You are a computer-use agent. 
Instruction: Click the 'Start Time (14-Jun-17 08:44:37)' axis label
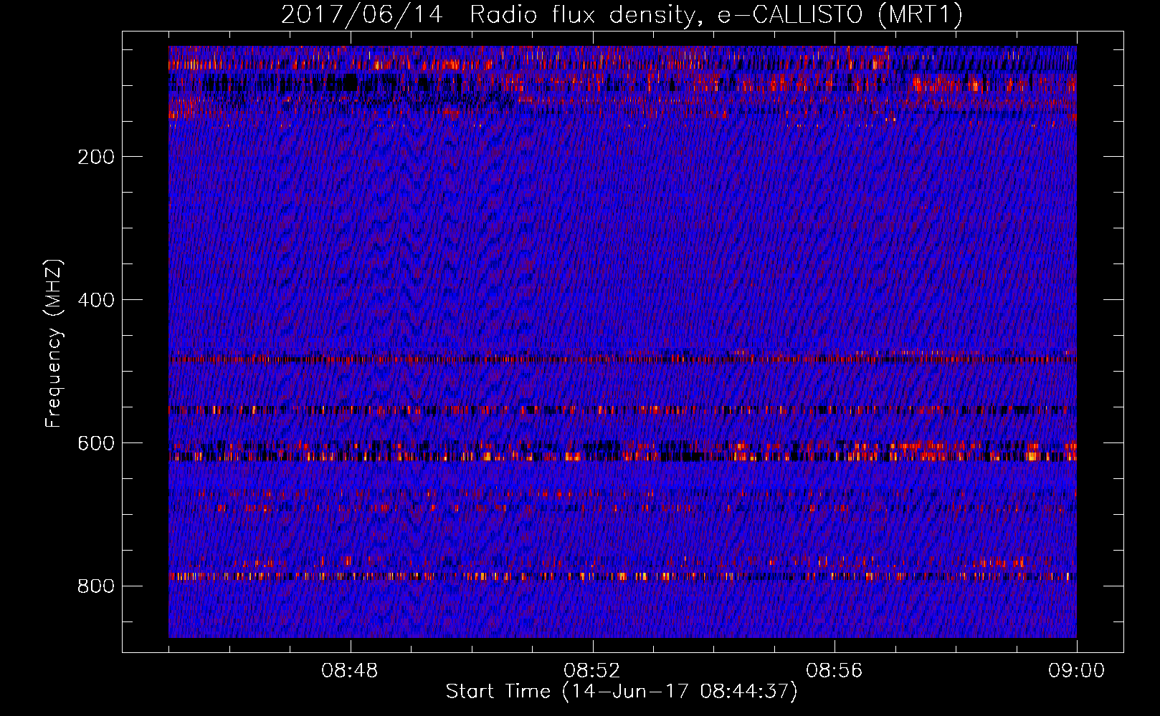click(x=622, y=692)
